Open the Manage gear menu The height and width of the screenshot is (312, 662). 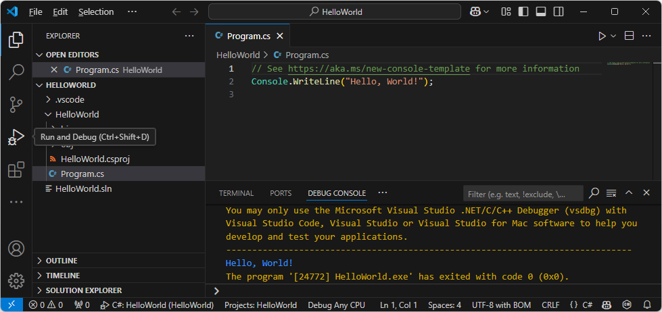(16, 280)
